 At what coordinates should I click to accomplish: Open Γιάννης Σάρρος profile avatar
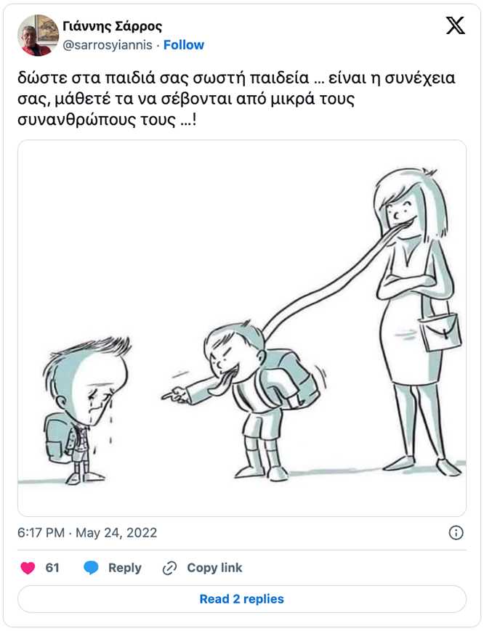click(x=39, y=36)
